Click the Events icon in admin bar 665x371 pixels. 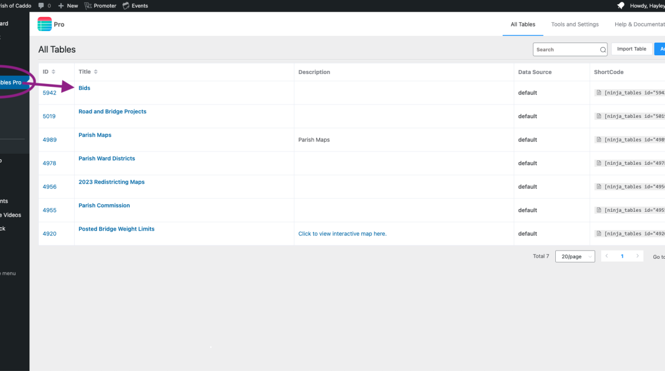126,6
